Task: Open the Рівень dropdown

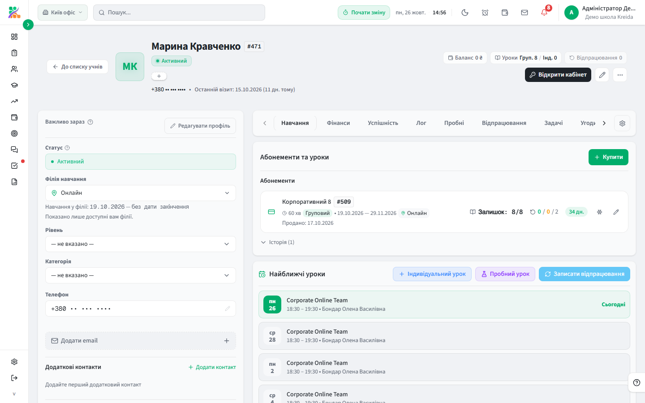Action: [x=141, y=244]
